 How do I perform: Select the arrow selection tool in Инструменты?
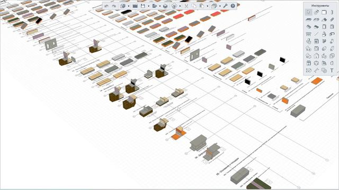(308, 12)
